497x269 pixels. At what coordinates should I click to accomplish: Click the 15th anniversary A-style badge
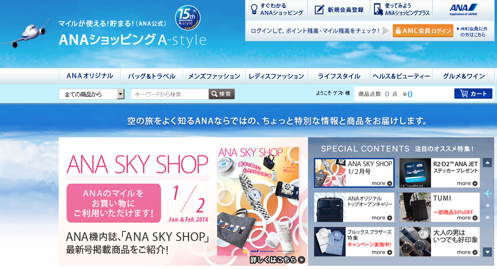tap(188, 18)
